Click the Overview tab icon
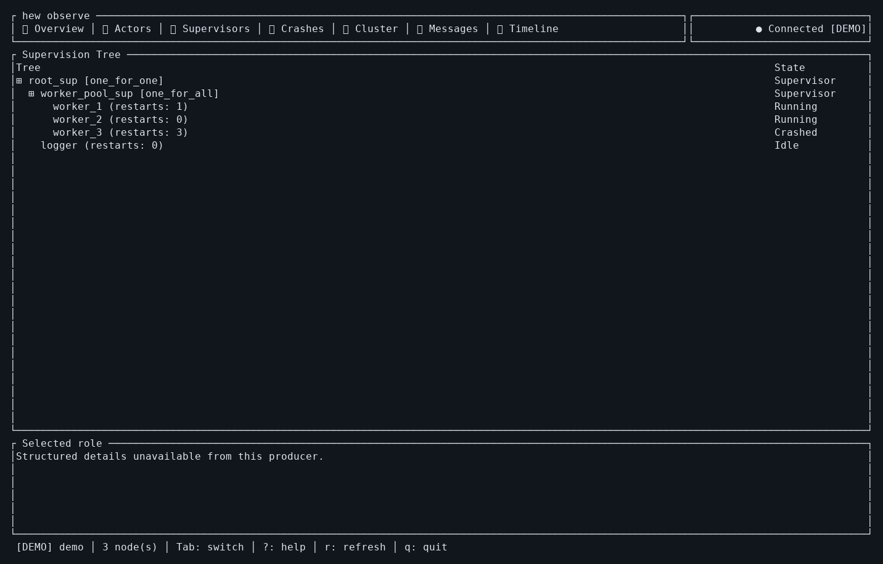Viewport: 883px width, 564px height. (25, 29)
